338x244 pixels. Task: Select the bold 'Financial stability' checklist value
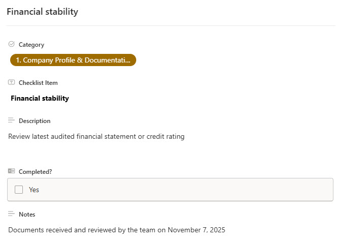[40, 98]
